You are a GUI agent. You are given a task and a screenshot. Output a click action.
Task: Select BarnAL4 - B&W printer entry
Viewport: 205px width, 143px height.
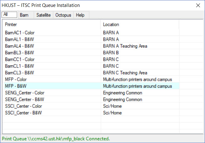click(19, 46)
